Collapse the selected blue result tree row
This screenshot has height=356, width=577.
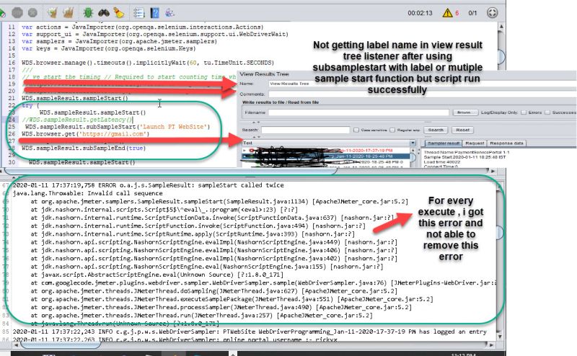tap(245, 156)
